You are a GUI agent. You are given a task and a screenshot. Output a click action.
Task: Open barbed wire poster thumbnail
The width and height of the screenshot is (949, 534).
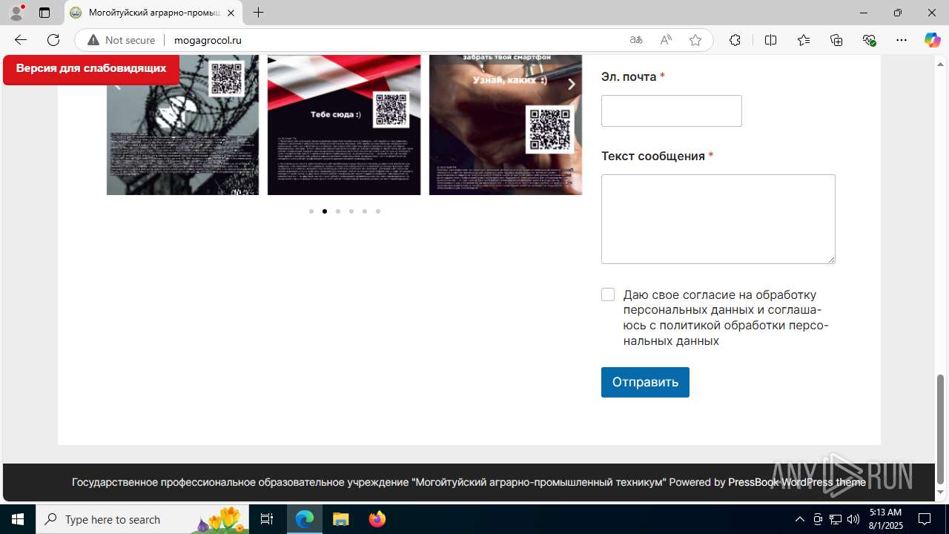(x=183, y=125)
